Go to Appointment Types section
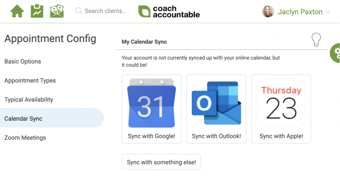The height and width of the screenshot is (181, 340). tap(30, 81)
